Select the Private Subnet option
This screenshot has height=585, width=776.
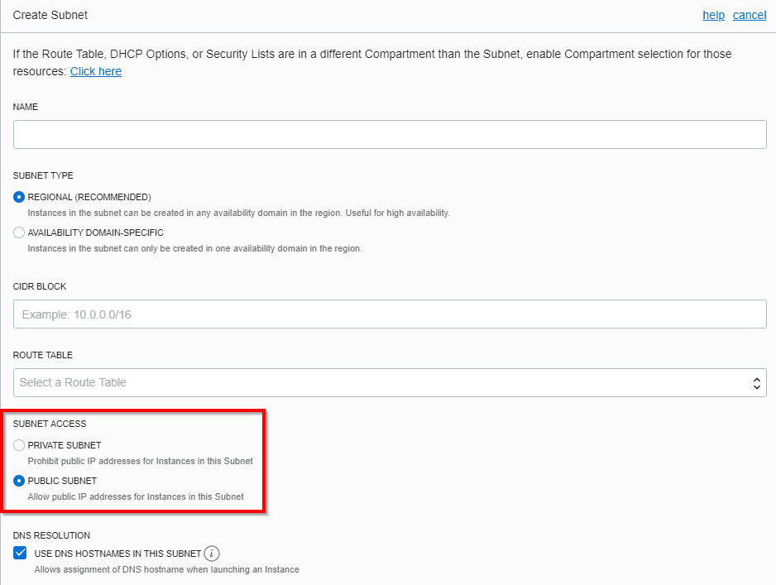[x=19, y=445]
